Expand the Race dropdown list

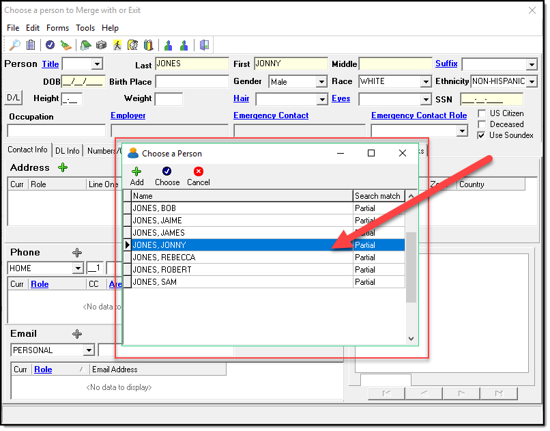pyautogui.click(x=426, y=82)
